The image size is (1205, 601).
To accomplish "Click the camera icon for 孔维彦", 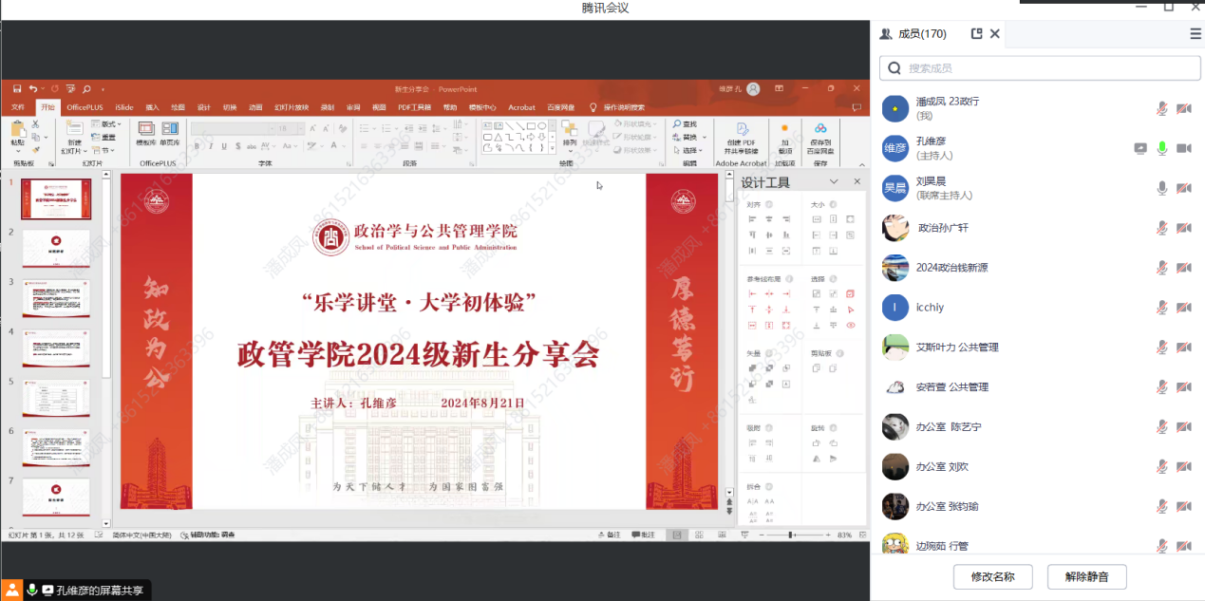I will point(1184,148).
